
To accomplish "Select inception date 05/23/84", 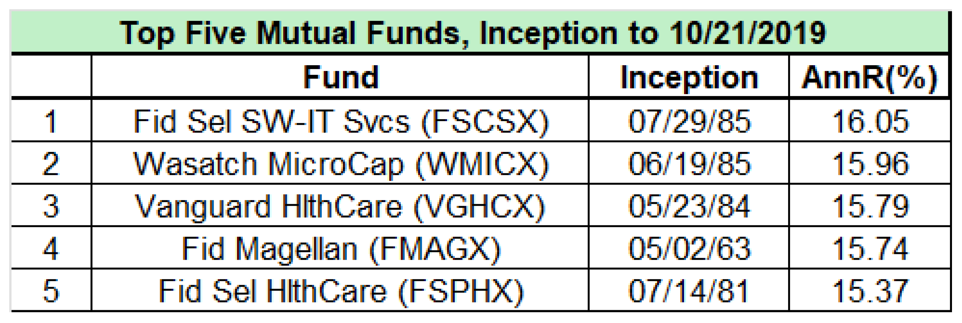I will coord(689,207).
